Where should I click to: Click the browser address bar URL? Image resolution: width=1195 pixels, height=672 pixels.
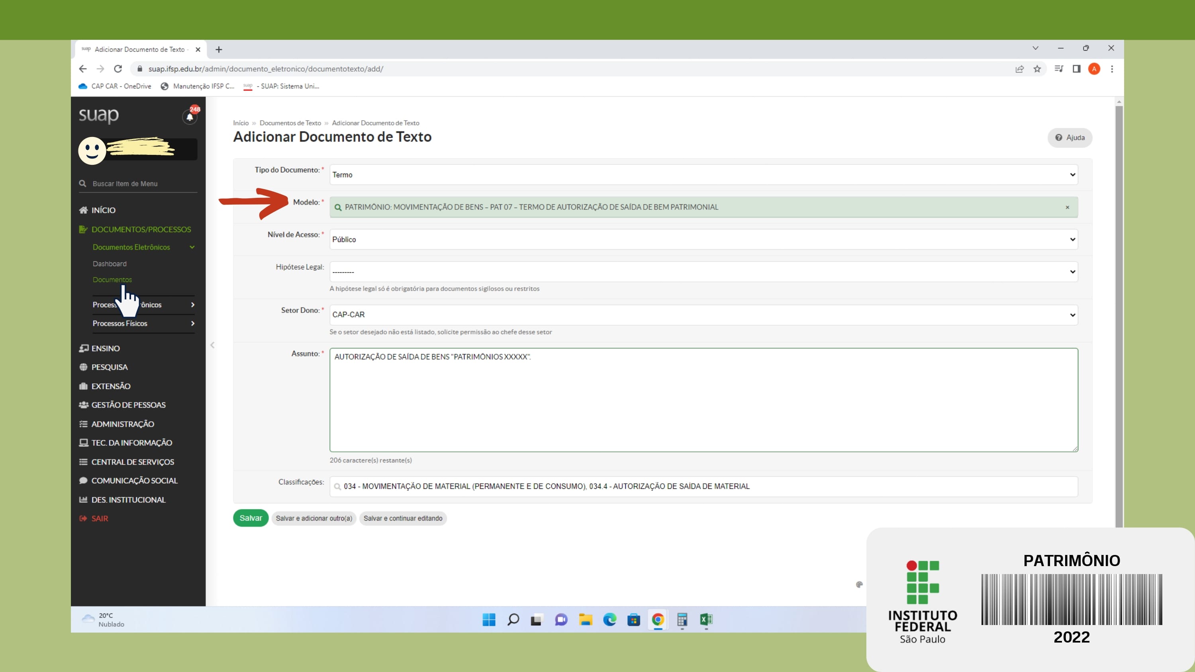tap(266, 69)
